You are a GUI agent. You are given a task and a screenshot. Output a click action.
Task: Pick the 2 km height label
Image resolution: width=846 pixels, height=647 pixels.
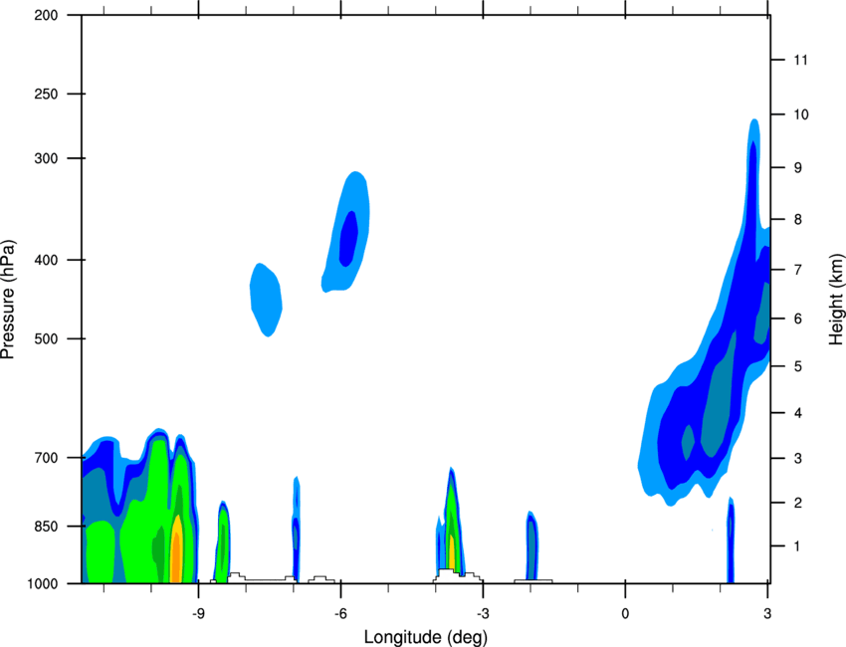click(x=798, y=503)
